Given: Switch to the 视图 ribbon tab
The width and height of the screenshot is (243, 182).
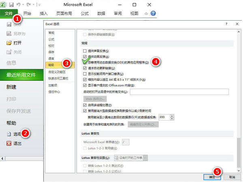Looking at the screenshot, I should click(134, 13).
